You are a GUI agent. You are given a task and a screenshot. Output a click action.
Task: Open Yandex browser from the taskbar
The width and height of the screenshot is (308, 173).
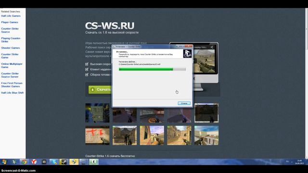point(34,162)
